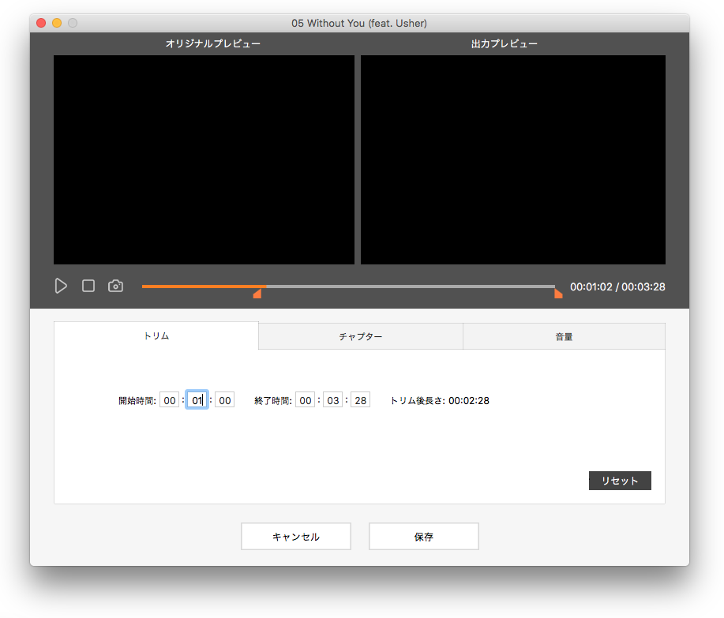Click the オリジナルプレビュー video pane

(x=204, y=159)
